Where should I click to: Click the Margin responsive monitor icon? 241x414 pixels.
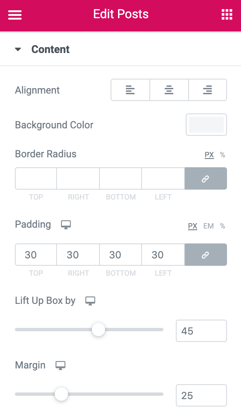(61, 366)
